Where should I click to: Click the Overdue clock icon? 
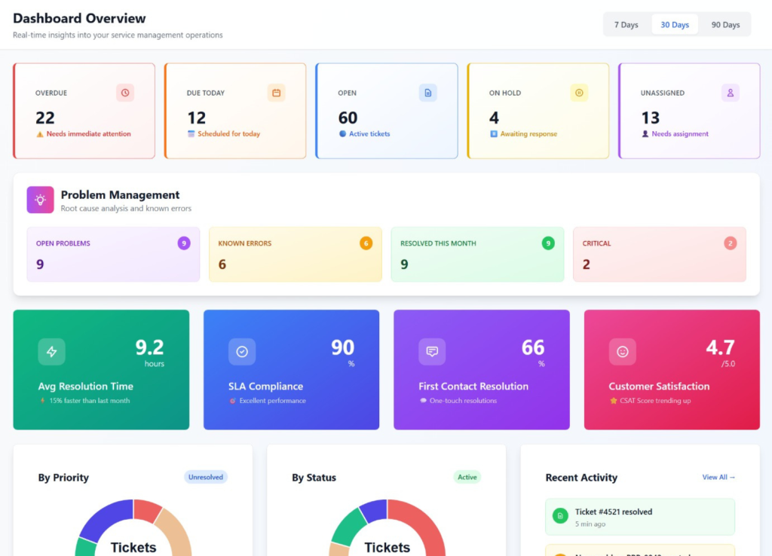125,93
